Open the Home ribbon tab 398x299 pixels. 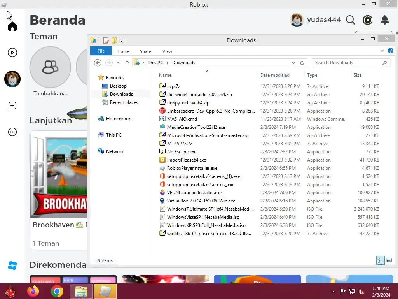(123, 51)
